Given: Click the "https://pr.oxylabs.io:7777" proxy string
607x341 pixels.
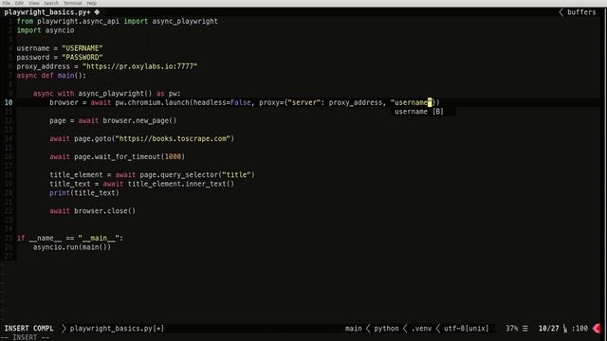Looking at the screenshot, I should tap(139, 66).
